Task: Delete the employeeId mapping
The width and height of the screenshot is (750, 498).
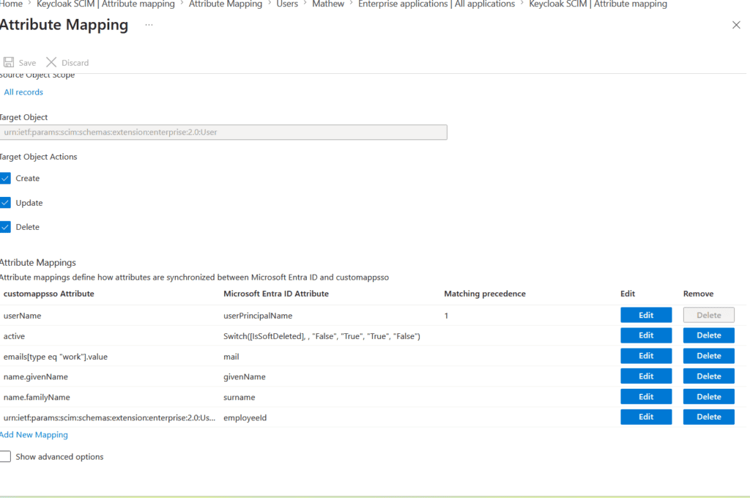Action: 708,417
